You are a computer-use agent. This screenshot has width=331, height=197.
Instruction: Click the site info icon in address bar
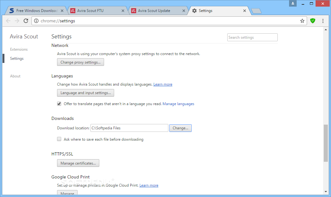click(36, 21)
